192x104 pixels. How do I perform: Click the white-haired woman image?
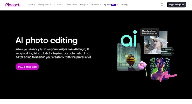[156, 42]
